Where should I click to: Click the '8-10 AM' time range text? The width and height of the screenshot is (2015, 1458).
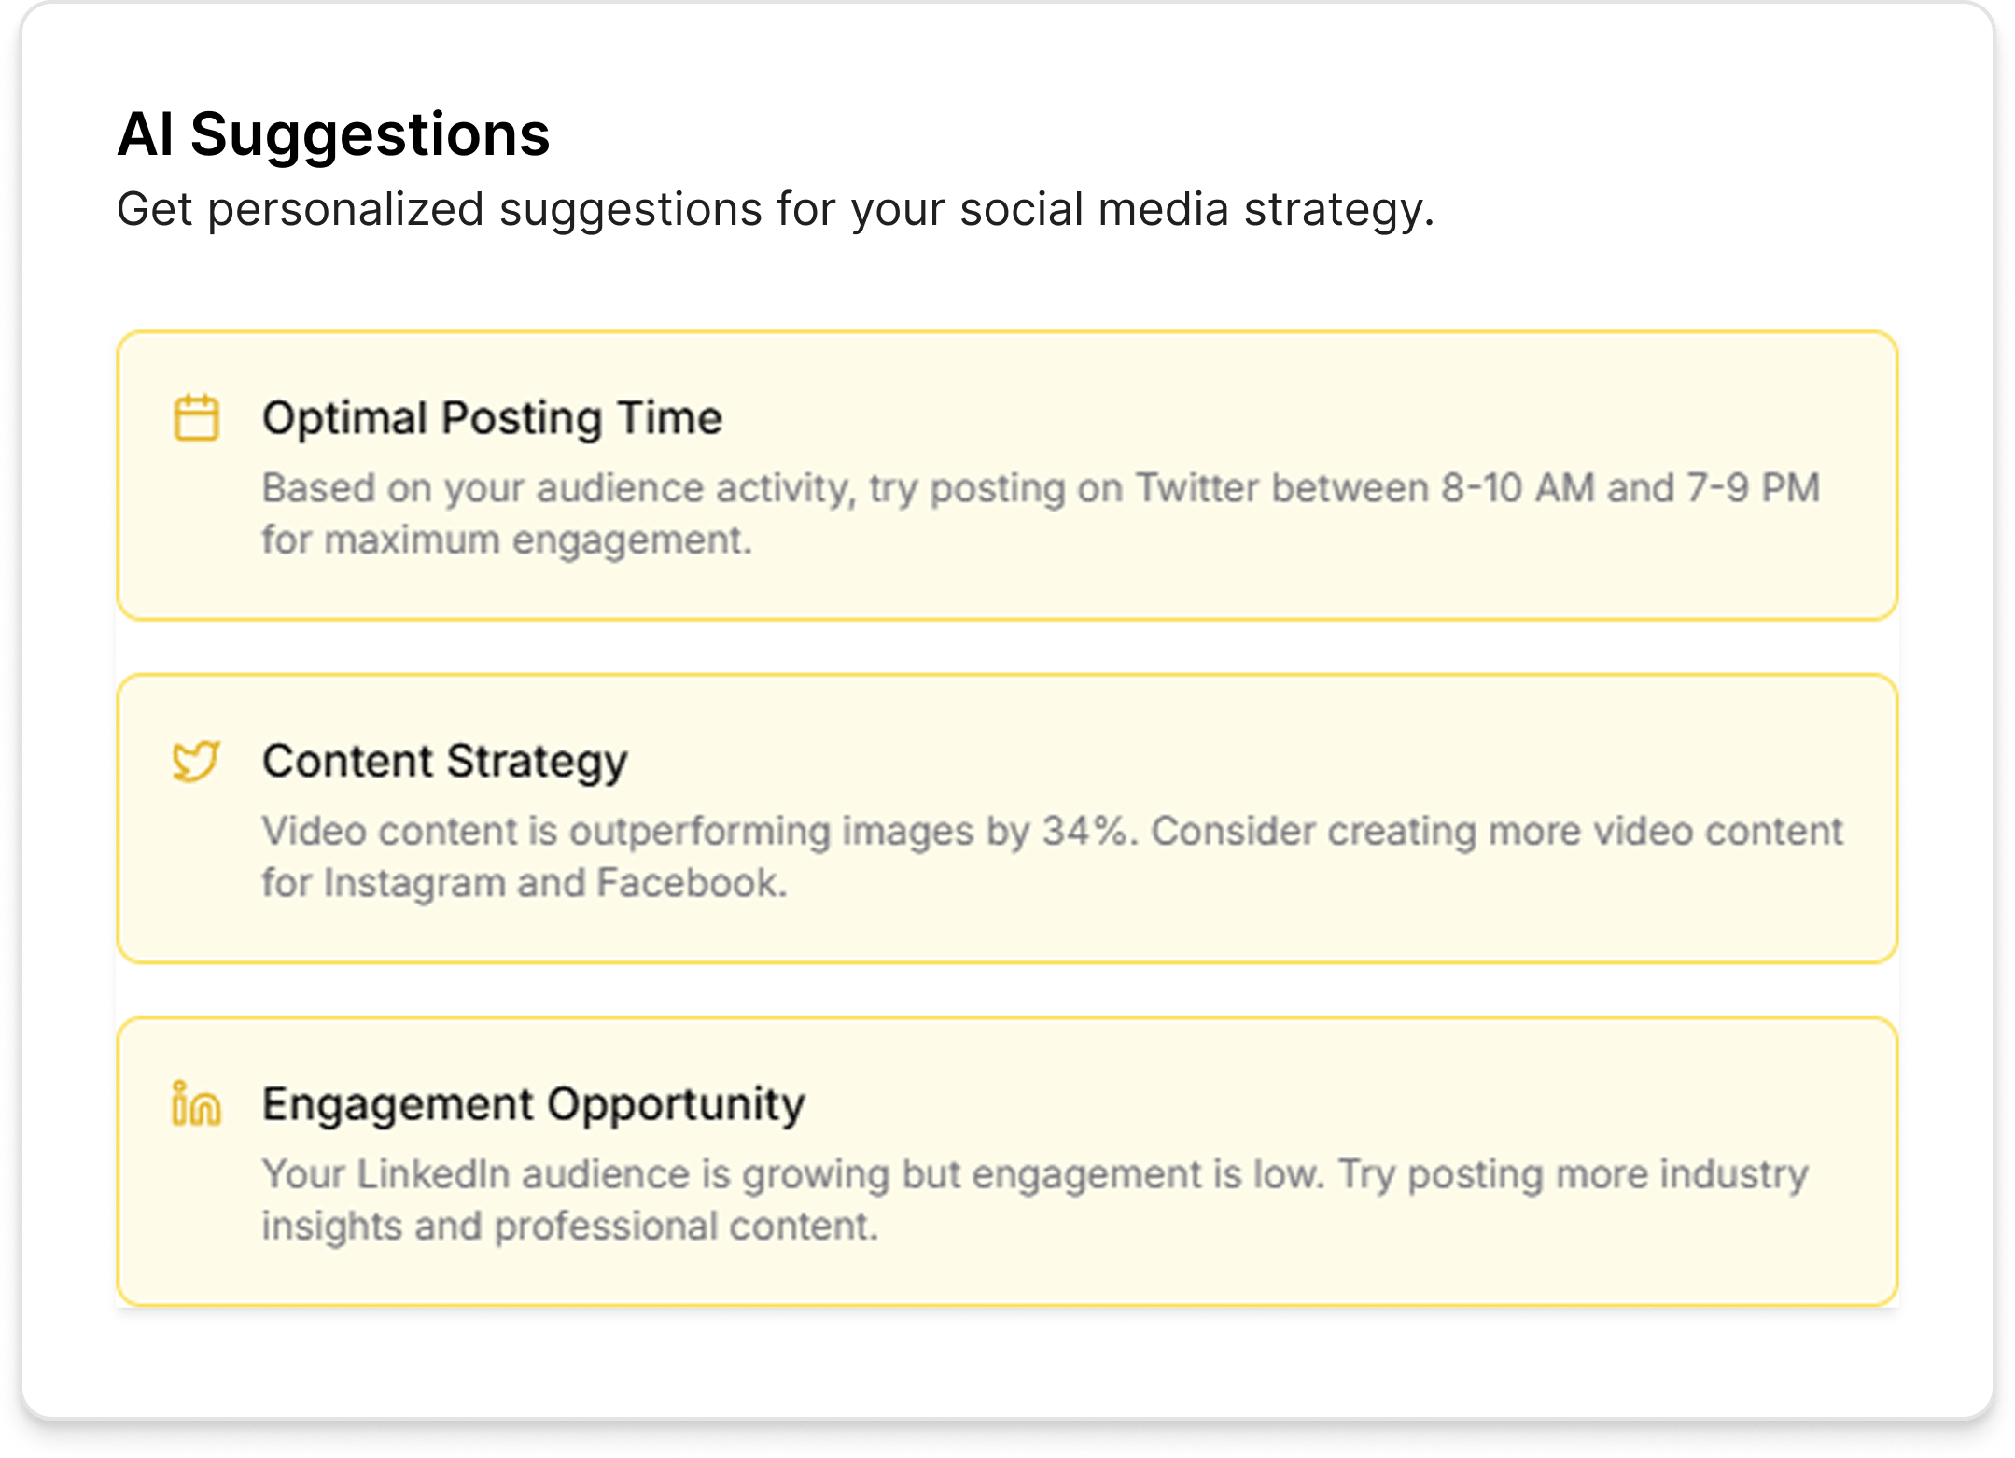pos(1517,488)
